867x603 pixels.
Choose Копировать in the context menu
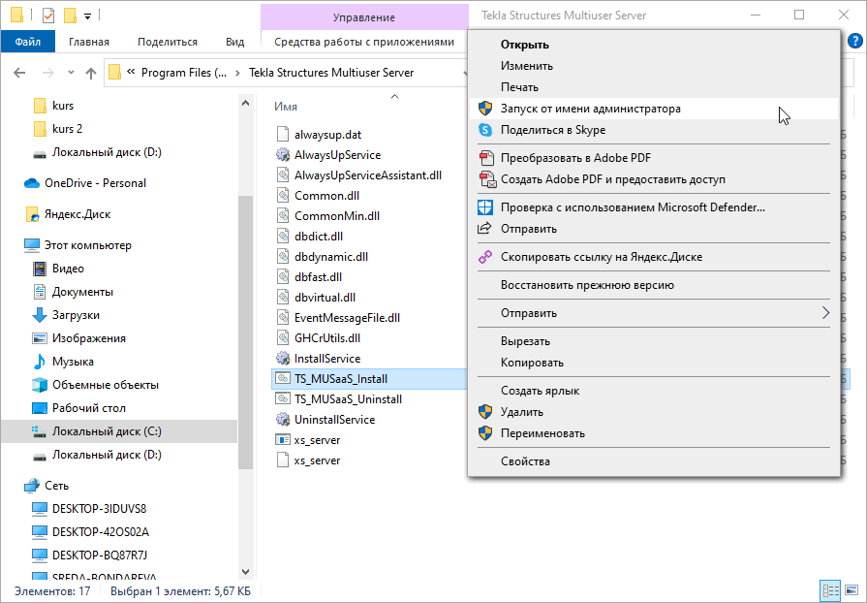[654, 363]
